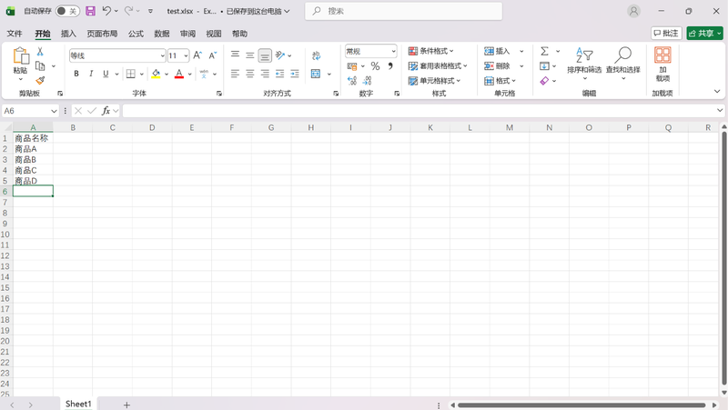728x410 pixels.
Task: Click the Cut scissors icon
Action: pos(40,52)
